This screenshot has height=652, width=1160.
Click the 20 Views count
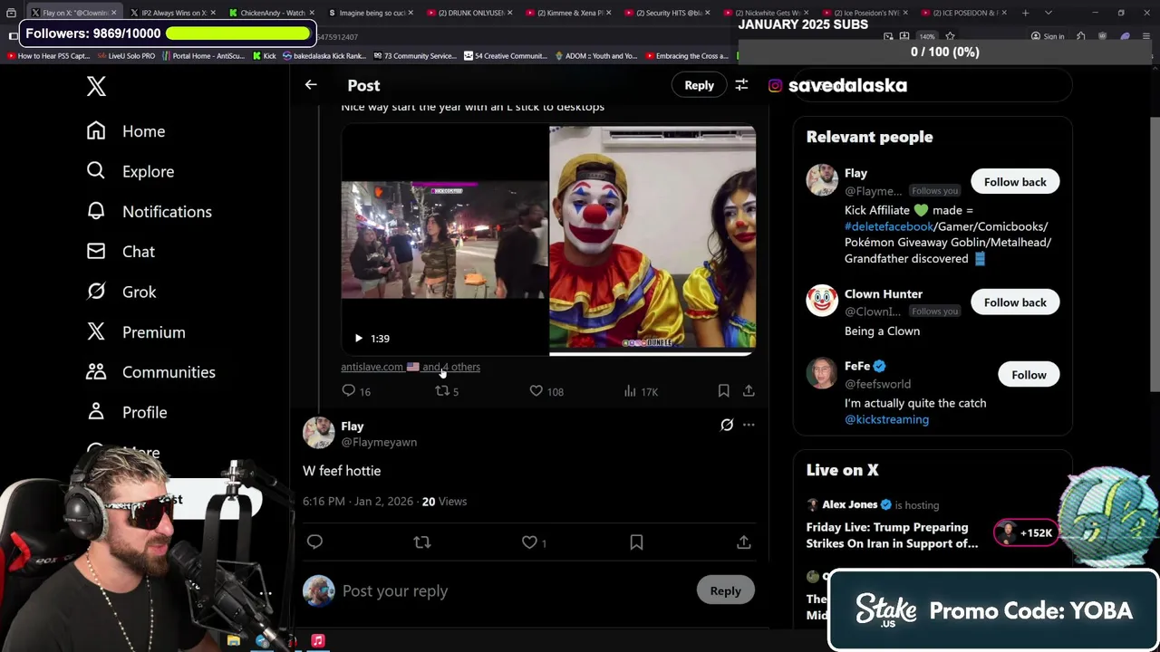(444, 501)
